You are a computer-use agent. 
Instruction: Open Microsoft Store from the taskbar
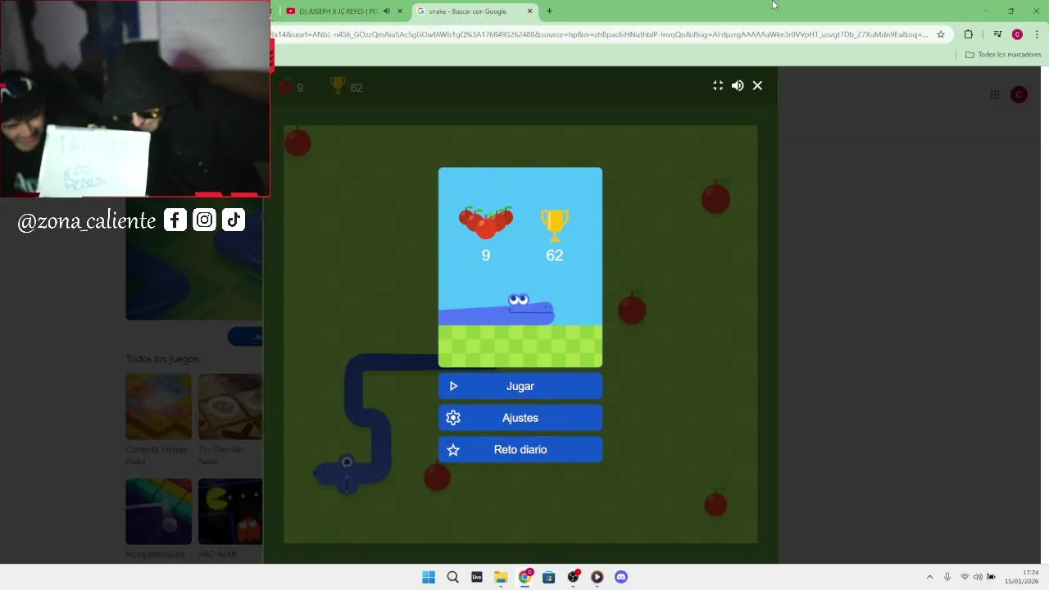click(549, 577)
